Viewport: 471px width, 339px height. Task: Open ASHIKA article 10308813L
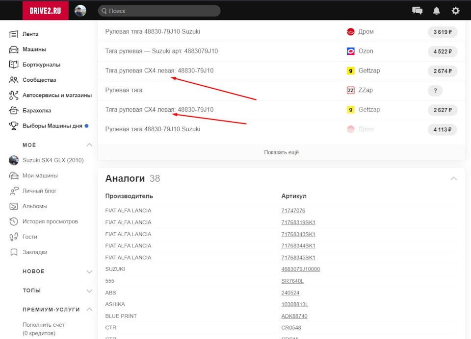tap(295, 304)
